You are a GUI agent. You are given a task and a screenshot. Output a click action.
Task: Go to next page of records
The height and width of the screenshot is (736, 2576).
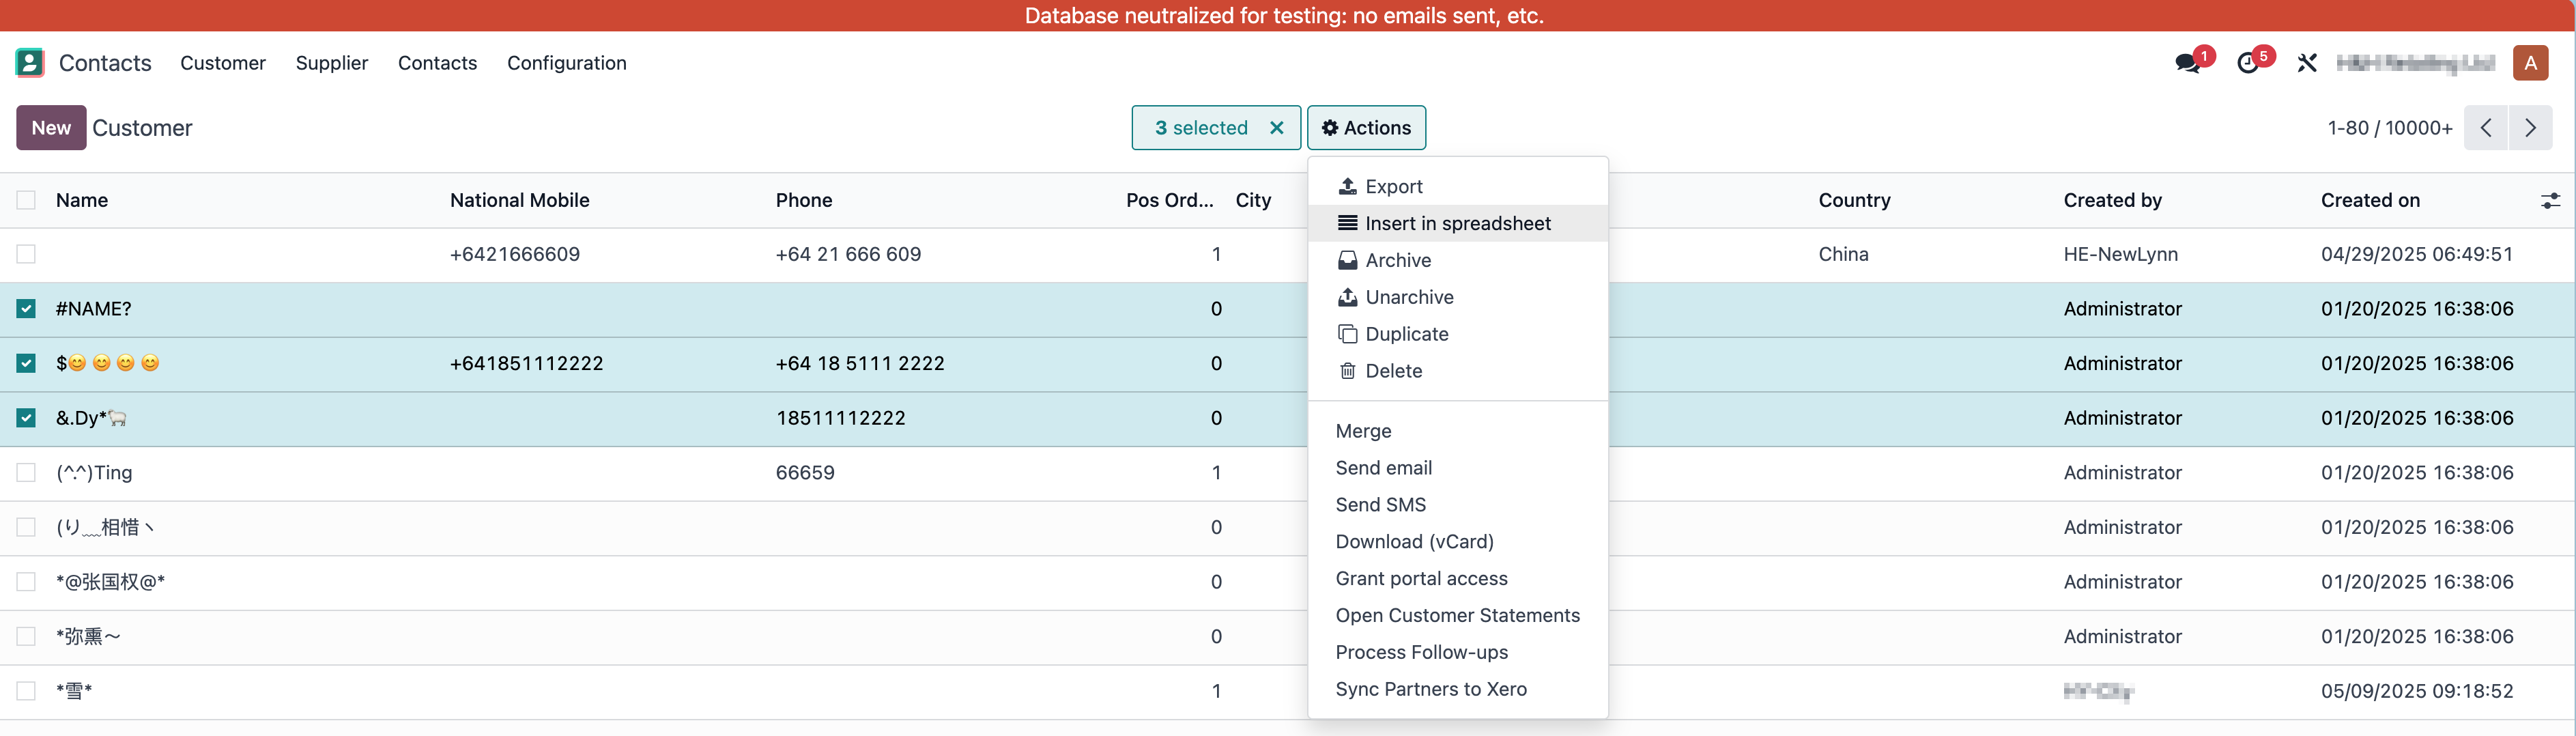click(2530, 128)
